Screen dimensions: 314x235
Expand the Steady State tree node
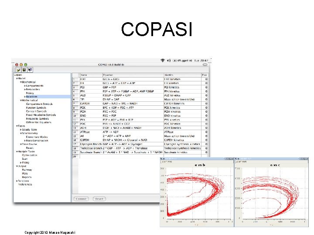[x=21, y=130]
